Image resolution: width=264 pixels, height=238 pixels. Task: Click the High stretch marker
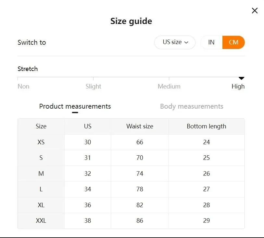241,78
